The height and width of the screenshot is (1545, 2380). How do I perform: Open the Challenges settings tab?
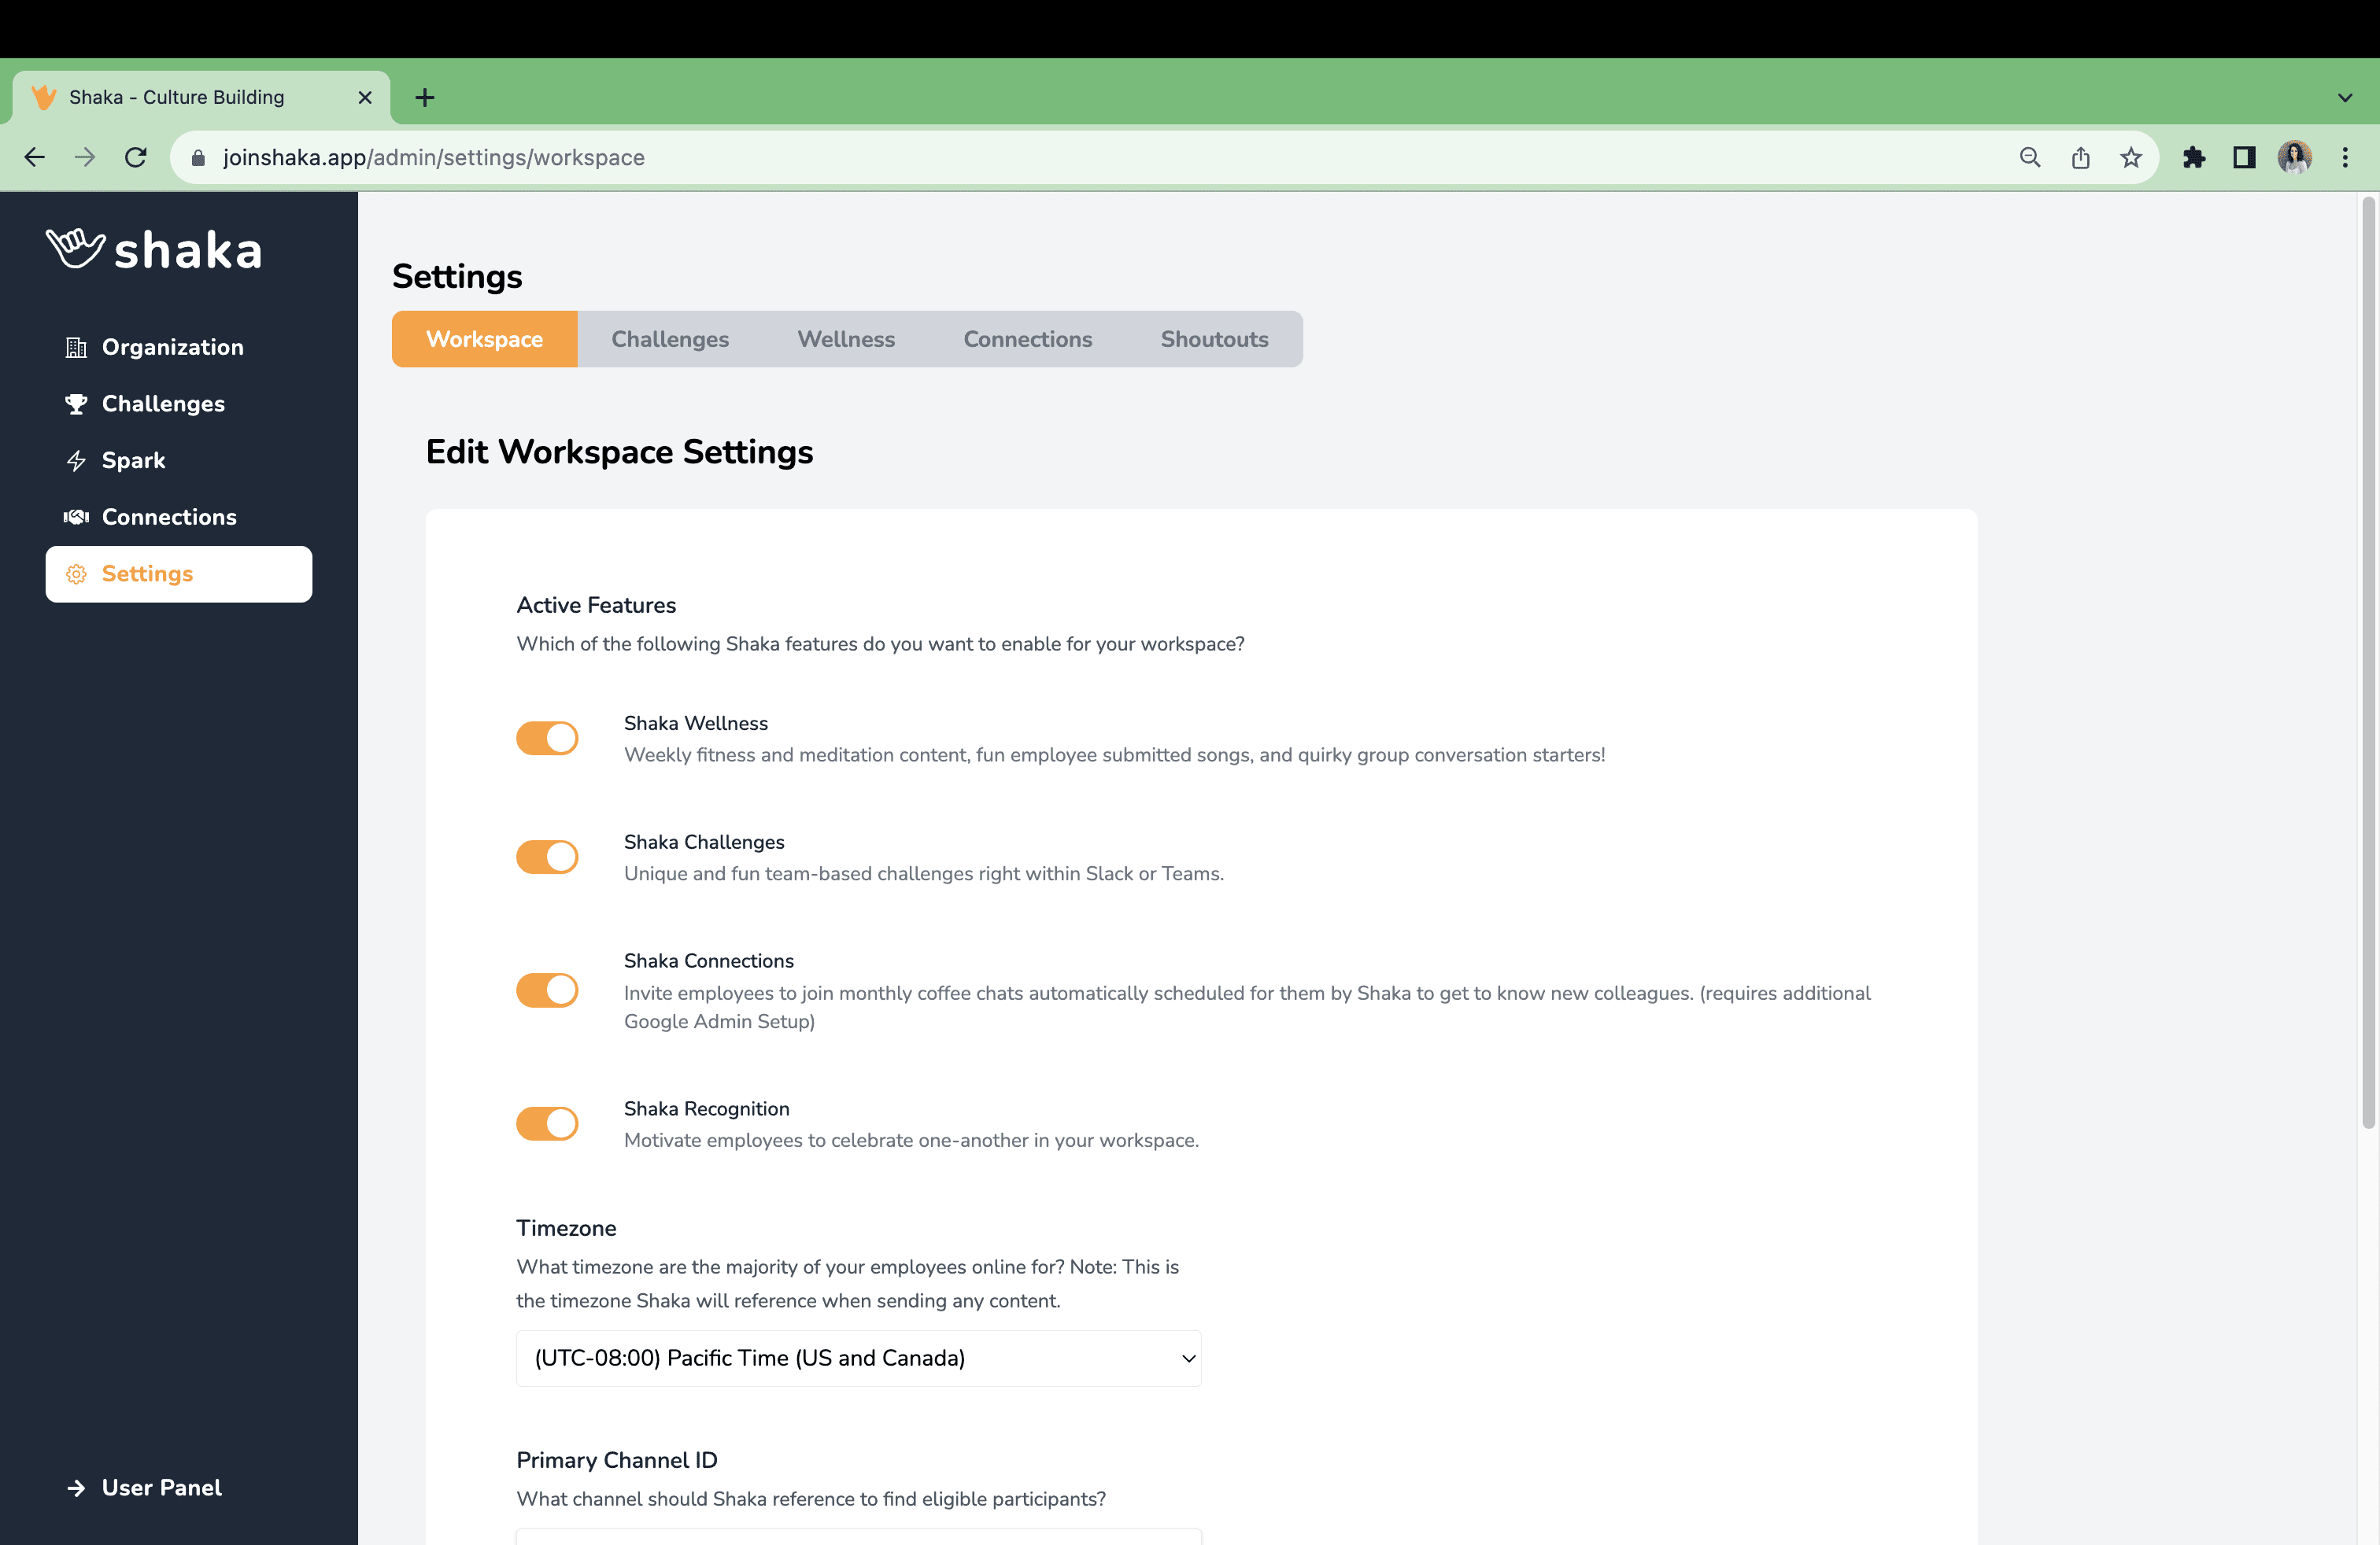pyautogui.click(x=670, y=338)
